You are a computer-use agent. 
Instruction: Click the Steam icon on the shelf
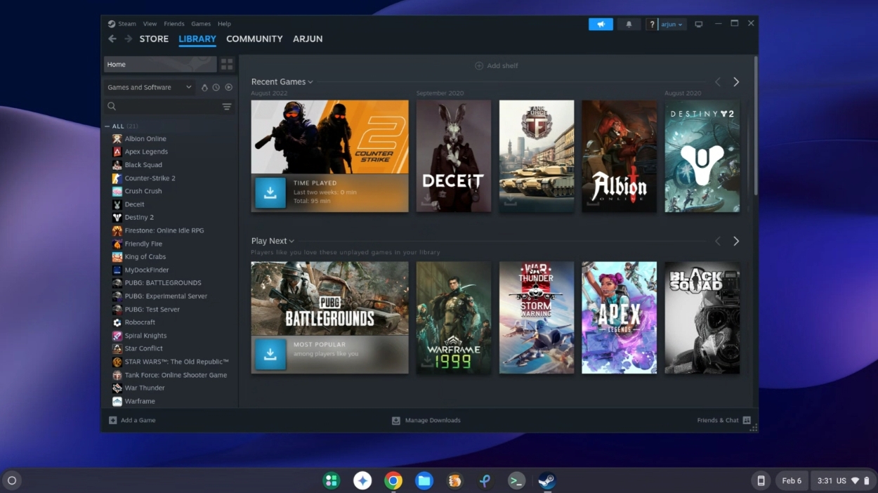pyautogui.click(x=547, y=480)
